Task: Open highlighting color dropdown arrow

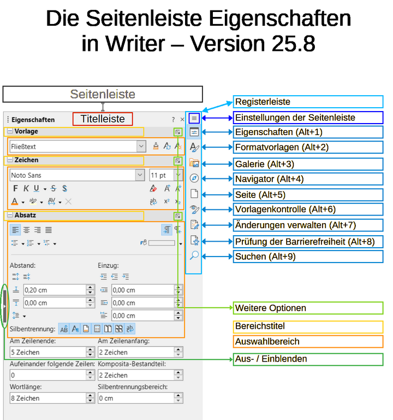Action: point(41,202)
